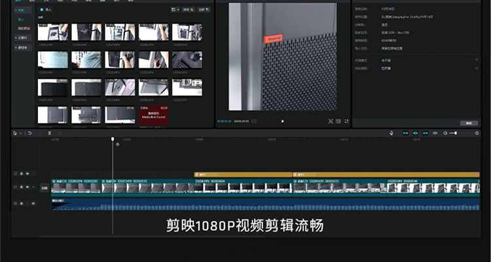The width and height of the screenshot is (491, 262).
Task: Select the Import entry under Local
Action: 21,20
